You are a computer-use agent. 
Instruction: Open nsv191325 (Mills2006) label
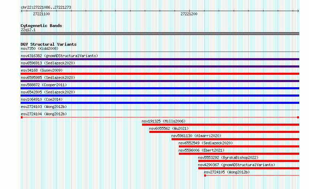(x=164, y=121)
